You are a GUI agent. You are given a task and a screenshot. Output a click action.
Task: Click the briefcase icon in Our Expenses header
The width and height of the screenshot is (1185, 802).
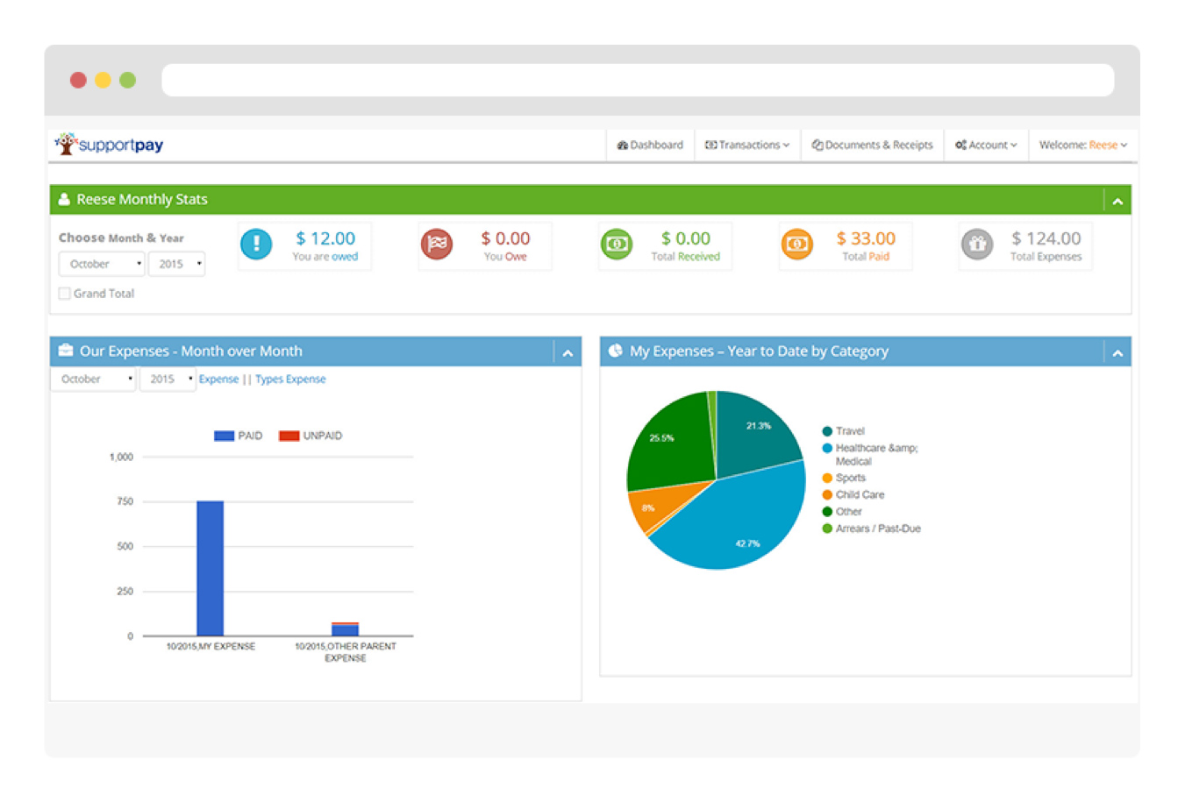66,351
